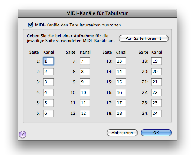Uncheck MIDI-Kanäle den Tabulatursaiten zuordnen checkbox

tap(31, 25)
